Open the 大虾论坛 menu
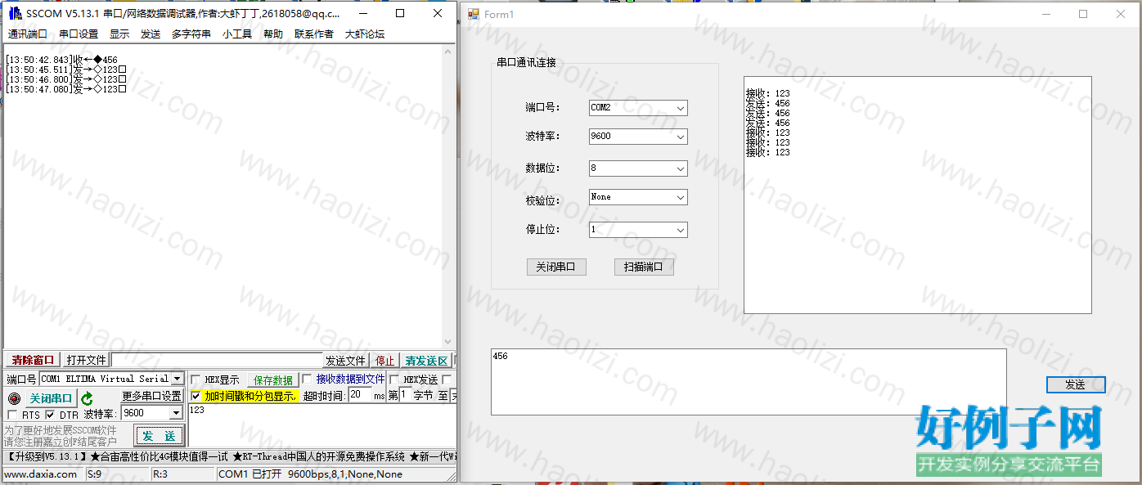1142x485 pixels. click(365, 34)
